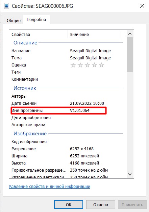The height and width of the screenshot is (212, 149).
Task: Close the SEAG000006.JPG properties dialog
Action: pyautogui.click(x=142, y=6)
